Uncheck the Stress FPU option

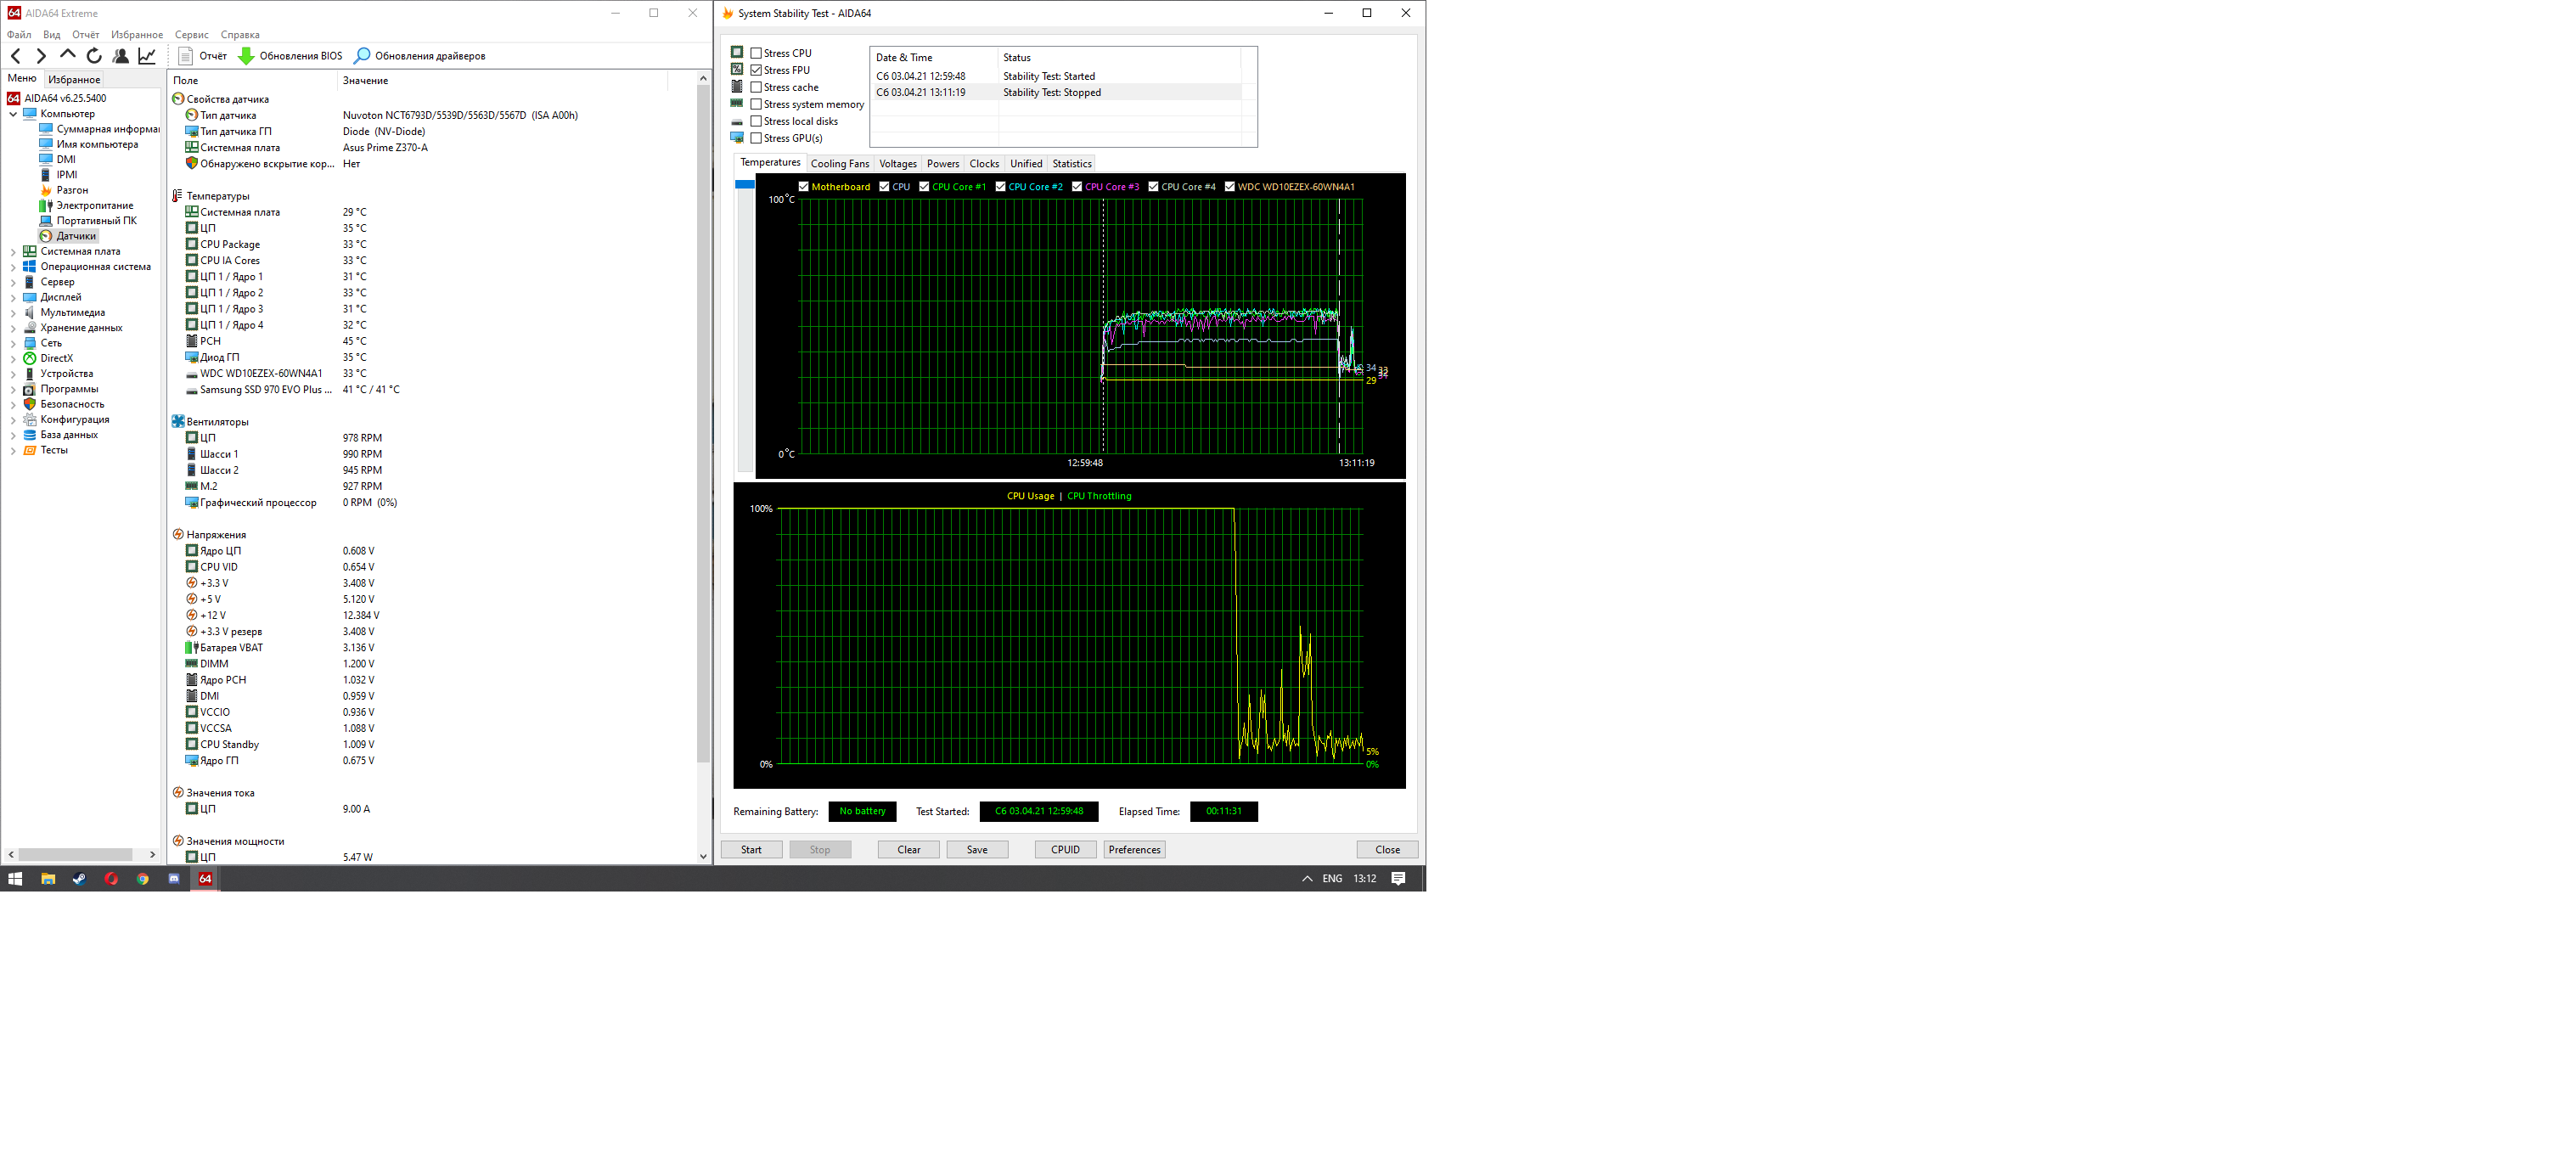pos(756,70)
